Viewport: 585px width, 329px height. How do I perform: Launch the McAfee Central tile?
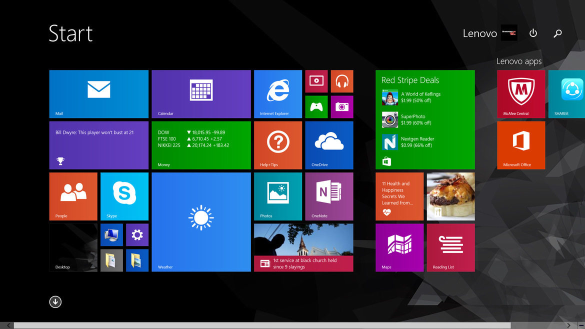521,94
